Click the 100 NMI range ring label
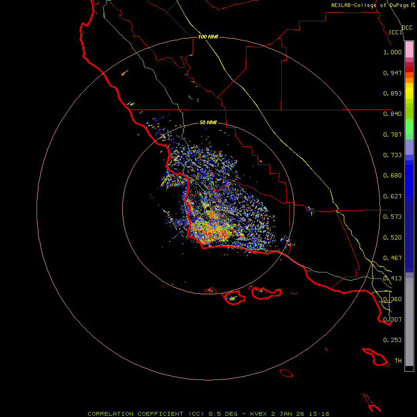Image resolution: width=417 pixels, height=417 pixels. tap(208, 37)
